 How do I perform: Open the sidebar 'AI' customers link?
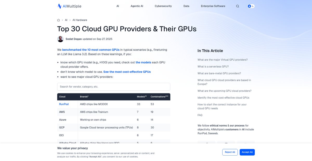tap(244, 129)
